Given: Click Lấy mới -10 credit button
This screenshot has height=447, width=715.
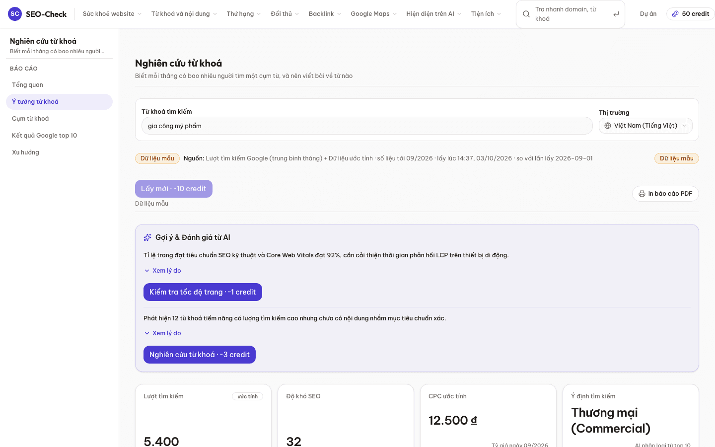Looking at the screenshot, I should point(174,189).
